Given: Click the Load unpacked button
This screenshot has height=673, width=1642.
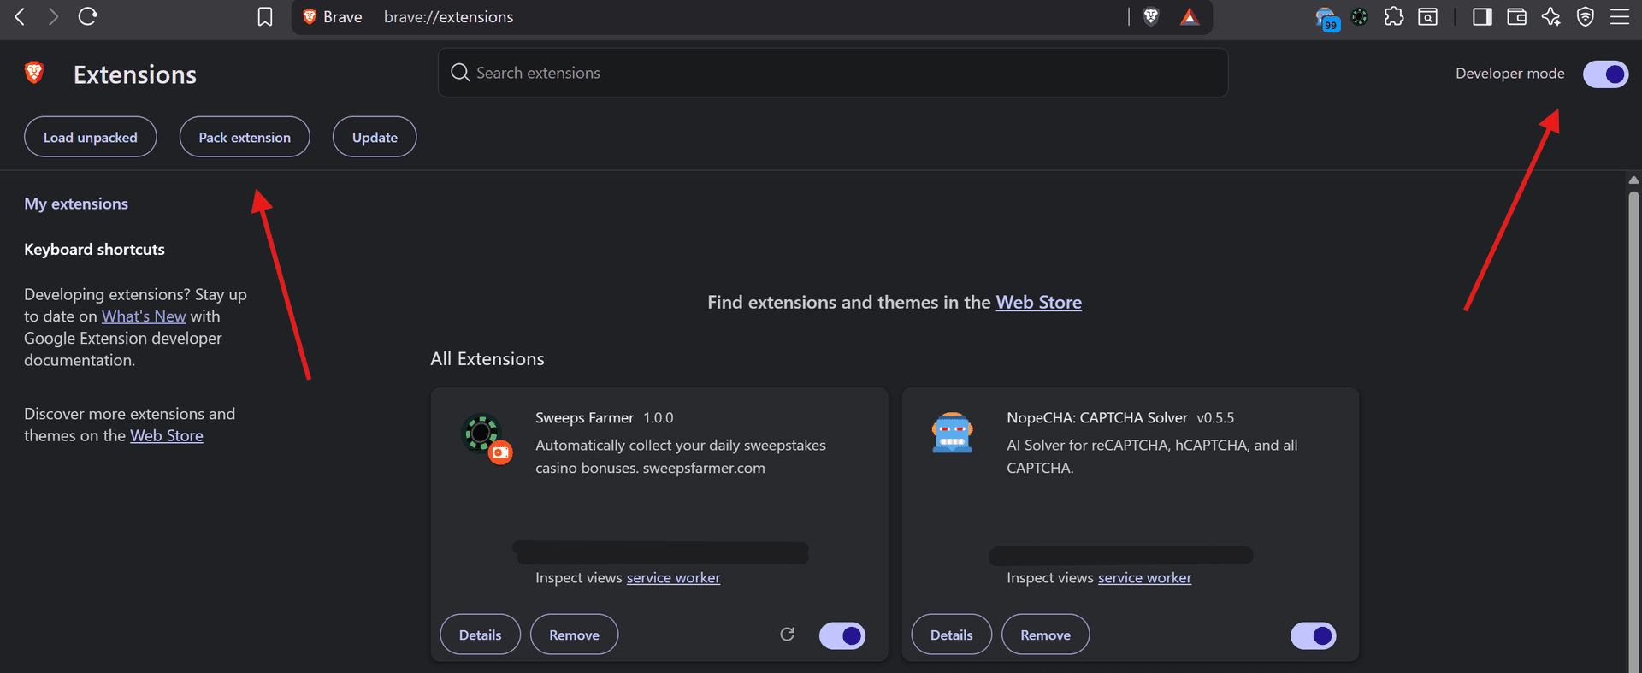Looking at the screenshot, I should tap(90, 137).
